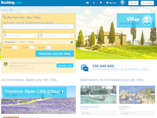Open the Province de Phuket thumbnail

click(98, 95)
